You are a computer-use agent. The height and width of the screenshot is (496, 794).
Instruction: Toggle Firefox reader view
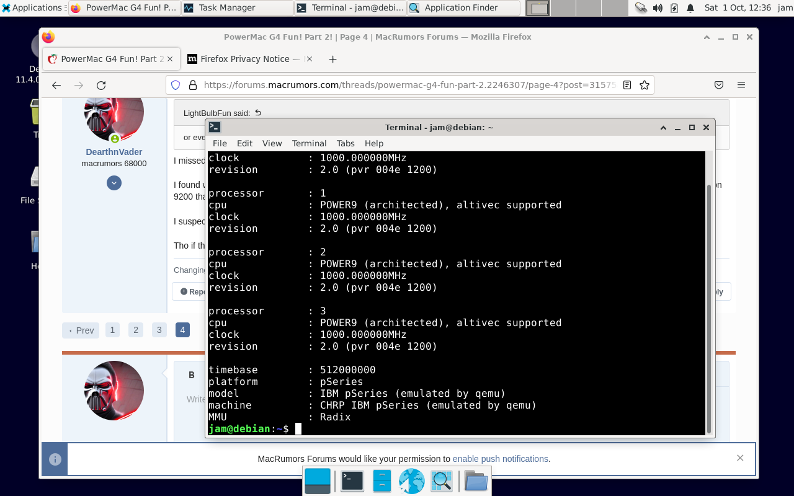[x=627, y=85]
